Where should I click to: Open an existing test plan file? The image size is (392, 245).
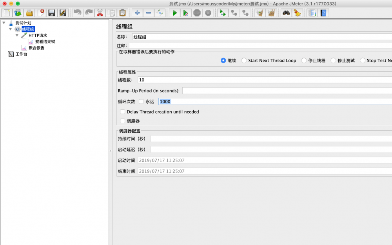pyautogui.click(x=29, y=13)
